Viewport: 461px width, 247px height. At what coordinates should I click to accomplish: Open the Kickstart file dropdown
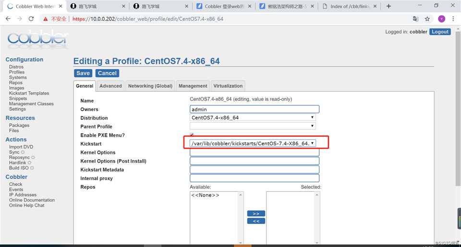click(x=253, y=143)
